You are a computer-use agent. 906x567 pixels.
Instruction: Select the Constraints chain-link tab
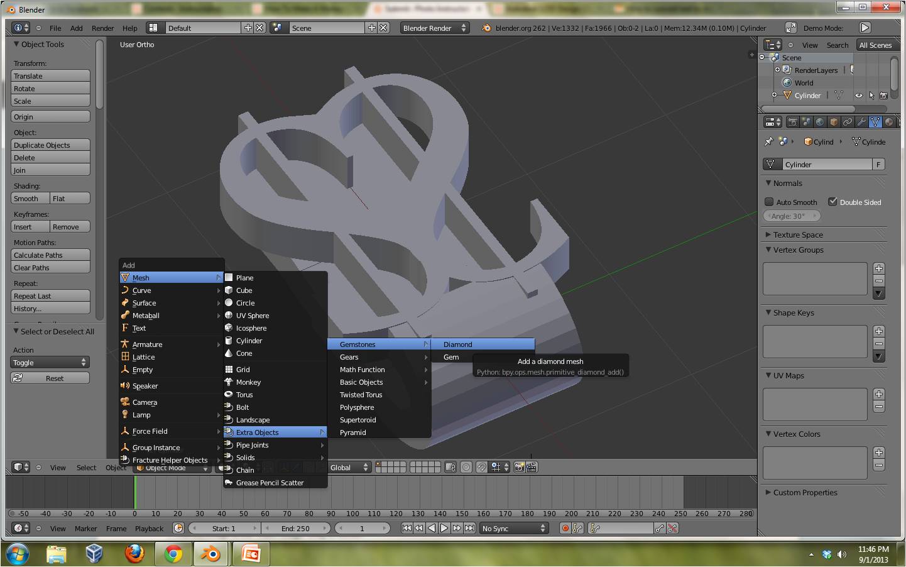pyautogui.click(x=848, y=122)
